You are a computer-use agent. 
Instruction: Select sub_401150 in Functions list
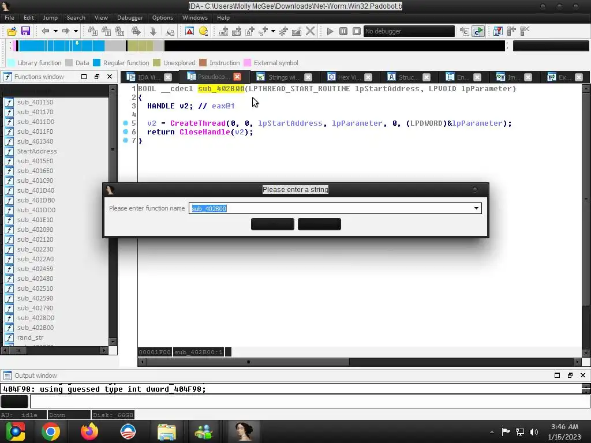point(35,102)
